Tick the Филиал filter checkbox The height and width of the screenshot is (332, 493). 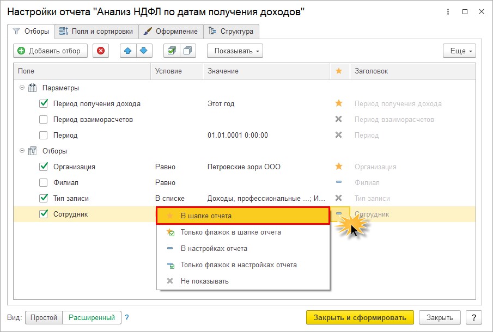click(44, 182)
